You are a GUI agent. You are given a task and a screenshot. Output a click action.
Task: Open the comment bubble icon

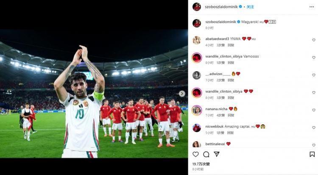206,154
